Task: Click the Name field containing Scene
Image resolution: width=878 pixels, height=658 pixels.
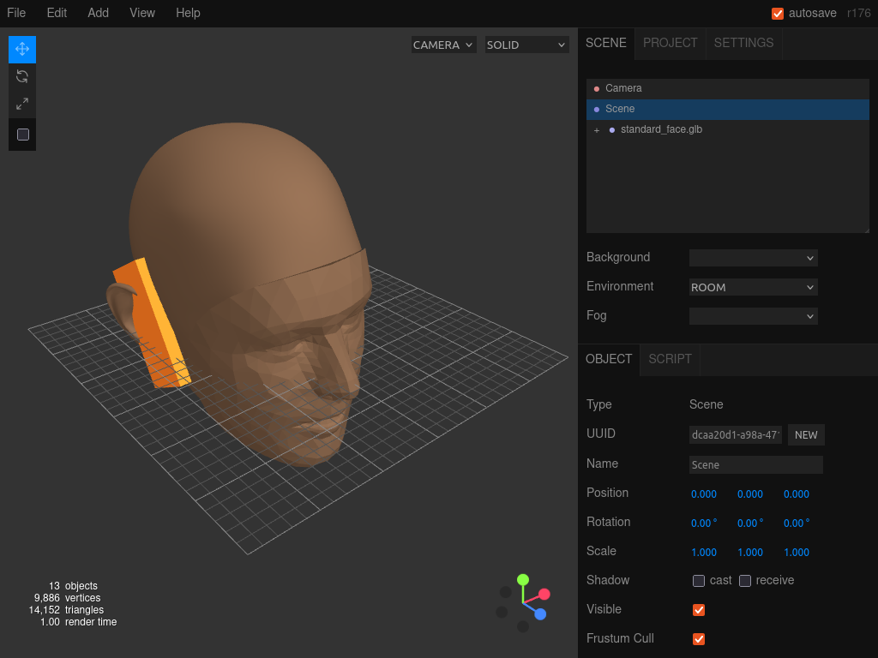Action: (x=756, y=465)
